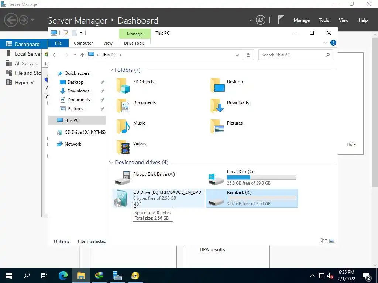Open File Explorer taskbar icon
378x283 pixels.
click(81, 276)
